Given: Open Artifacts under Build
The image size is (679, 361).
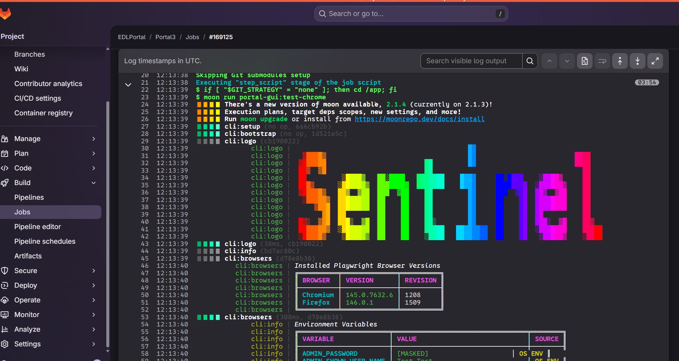Looking at the screenshot, I should (x=28, y=256).
